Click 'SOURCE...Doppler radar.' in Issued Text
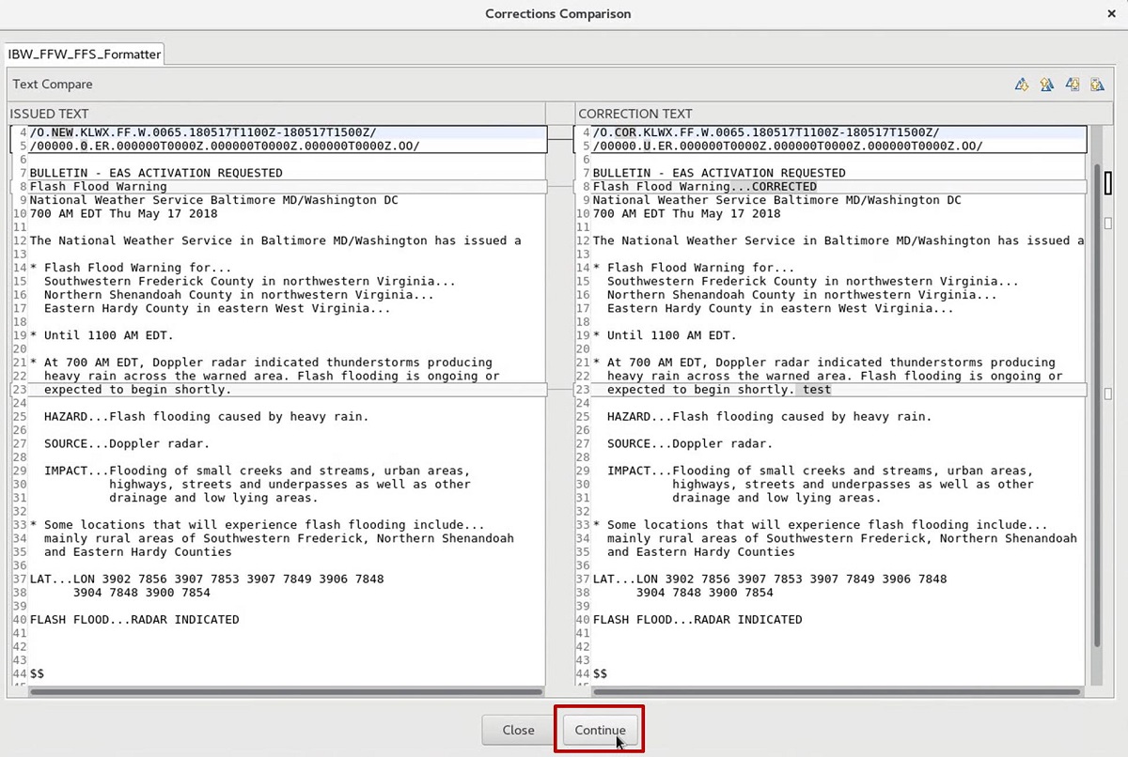This screenshot has width=1128, height=757. [x=127, y=443]
